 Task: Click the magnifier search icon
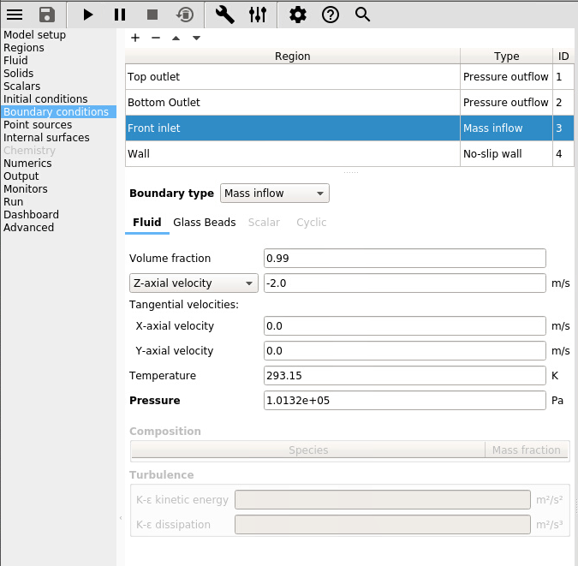[x=362, y=15]
